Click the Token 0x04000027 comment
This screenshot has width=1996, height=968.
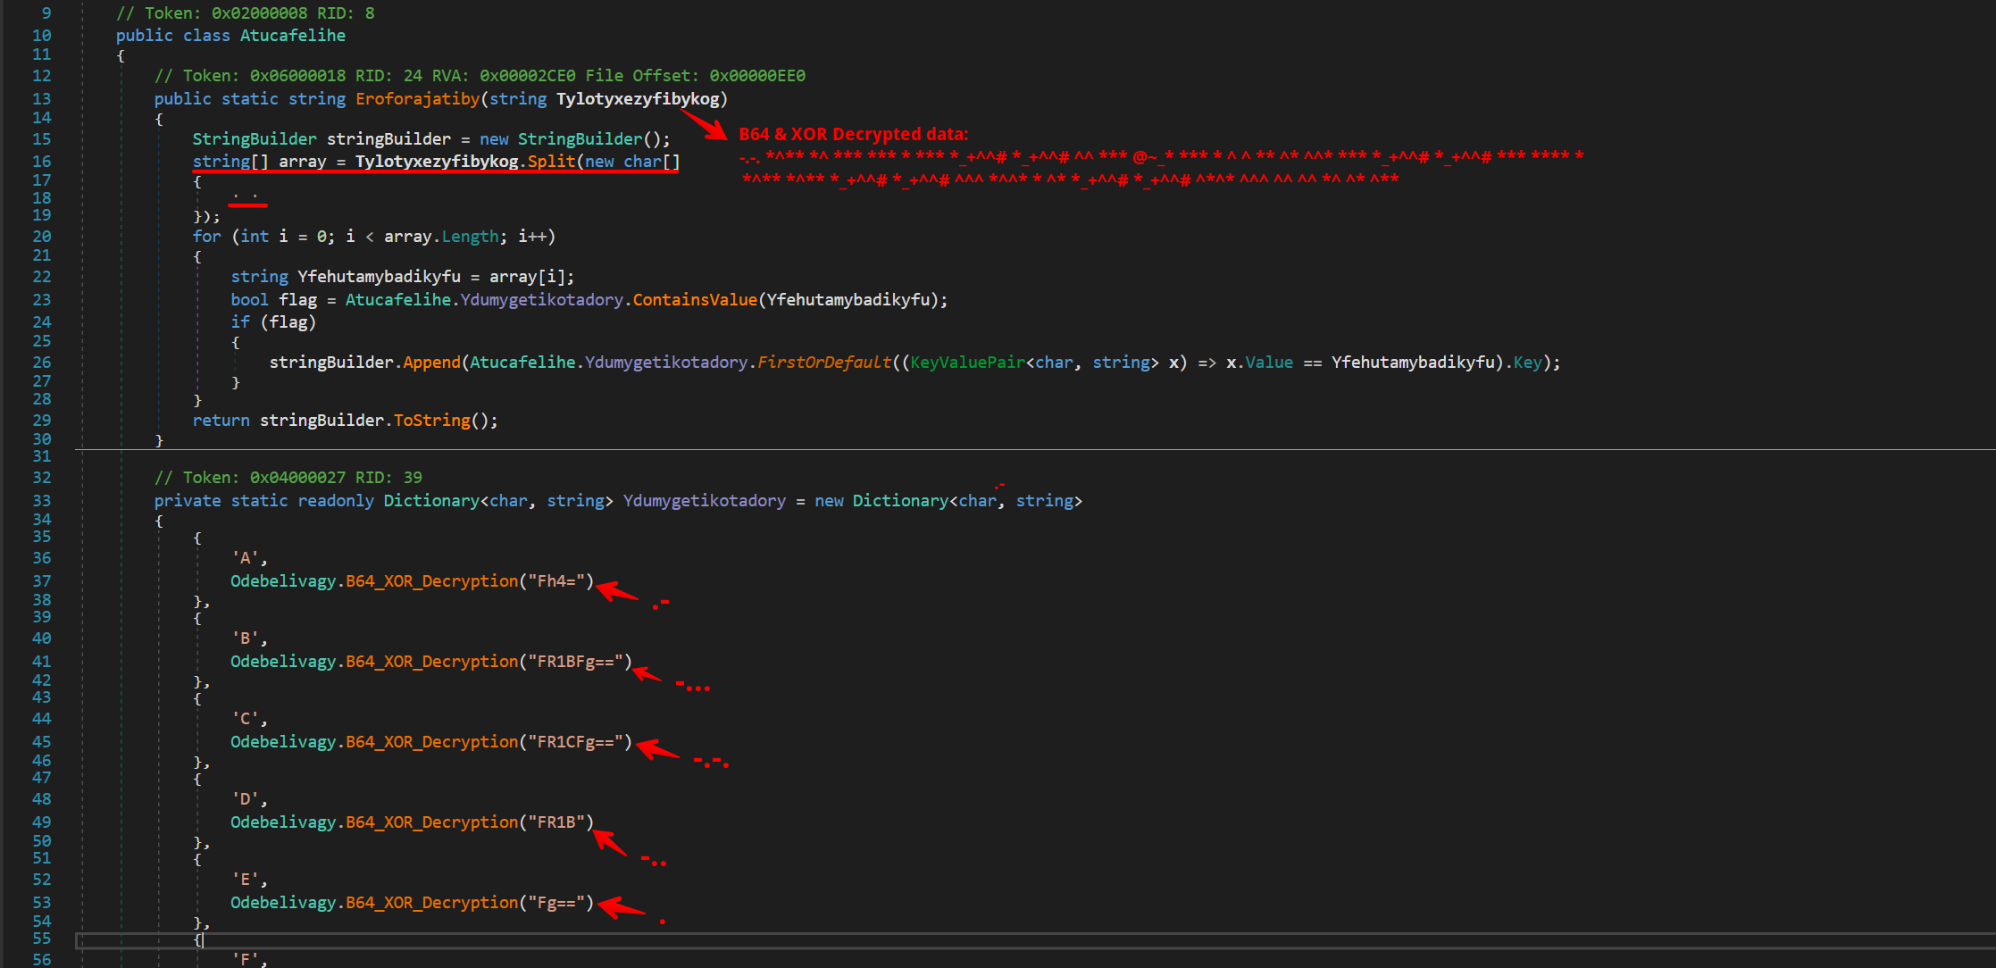288,478
